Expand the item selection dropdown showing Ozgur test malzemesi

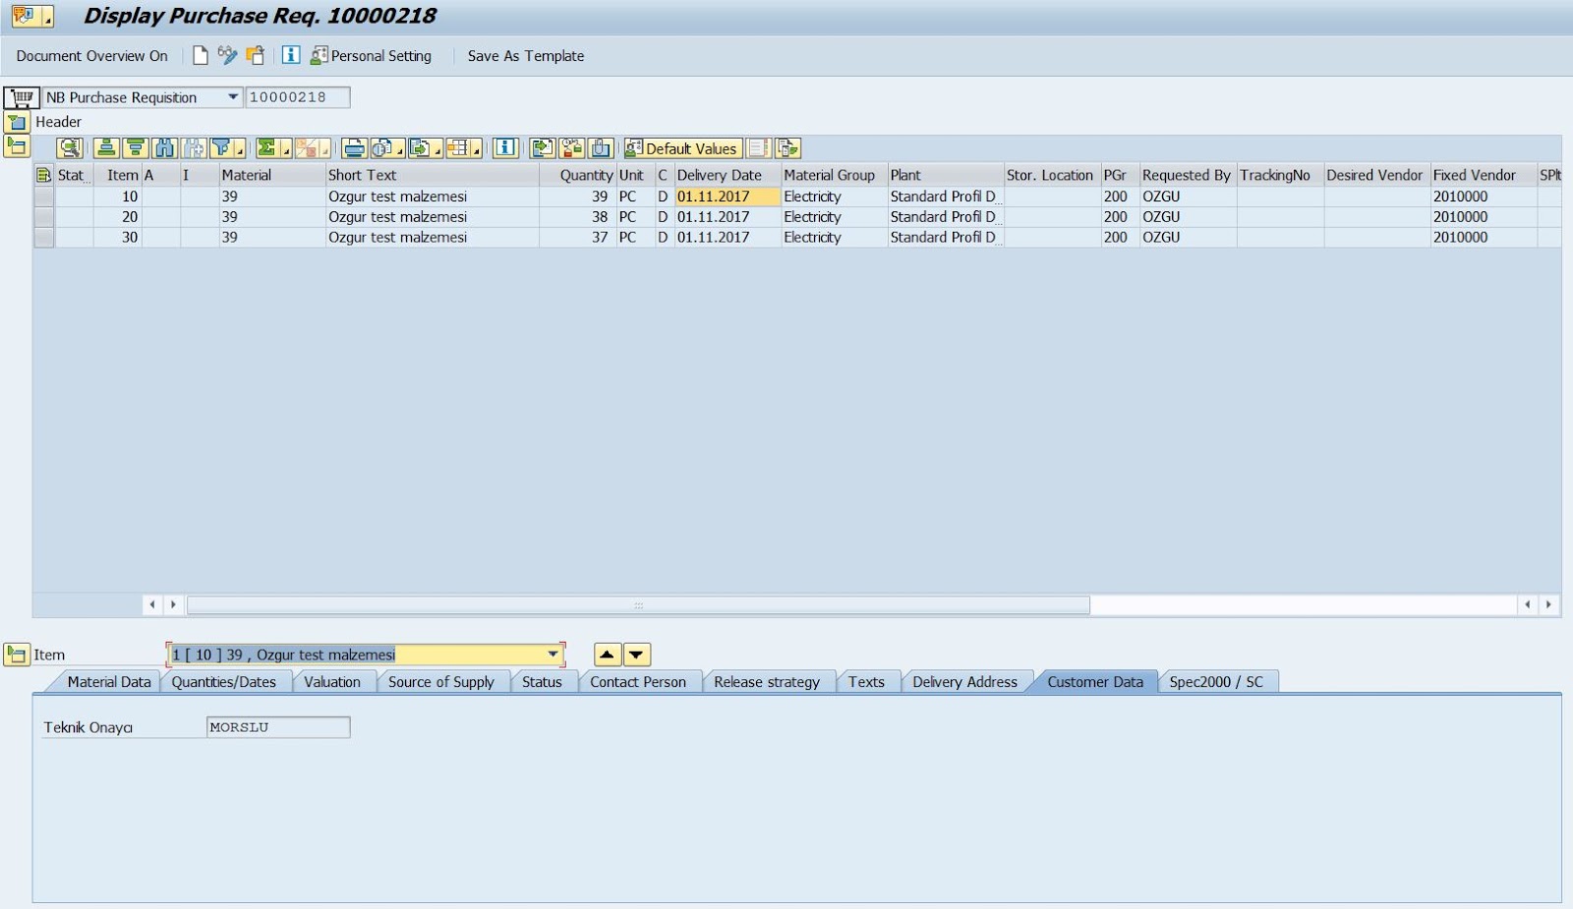click(x=553, y=653)
